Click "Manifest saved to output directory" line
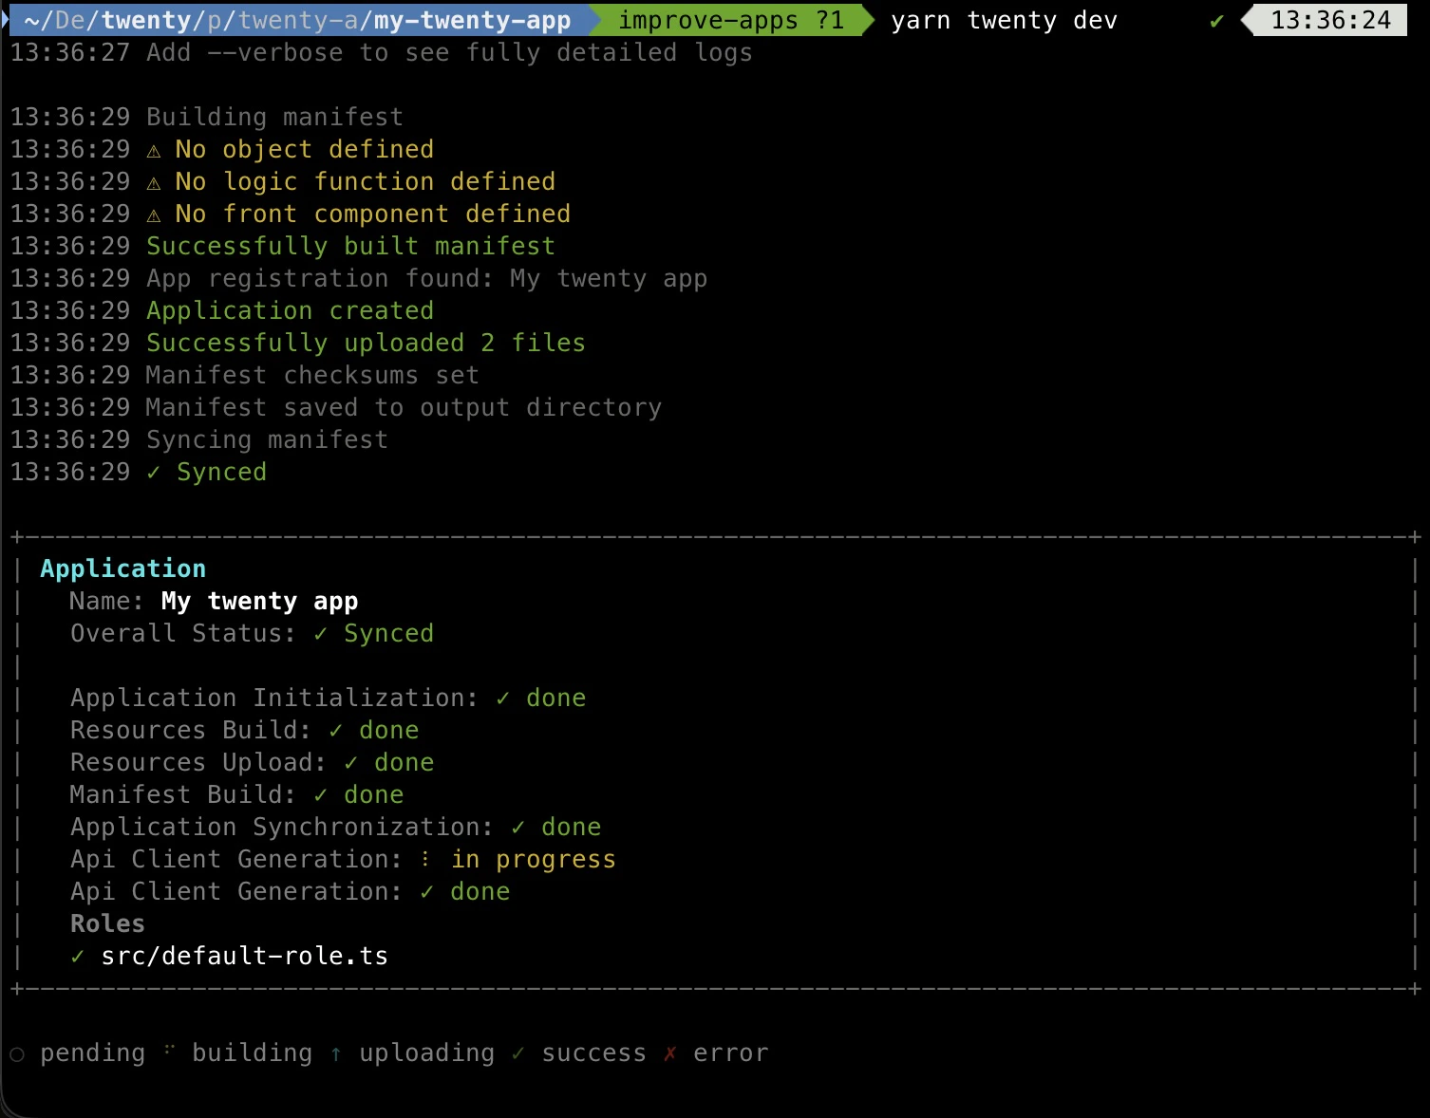The height and width of the screenshot is (1118, 1430). pyautogui.click(x=404, y=407)
